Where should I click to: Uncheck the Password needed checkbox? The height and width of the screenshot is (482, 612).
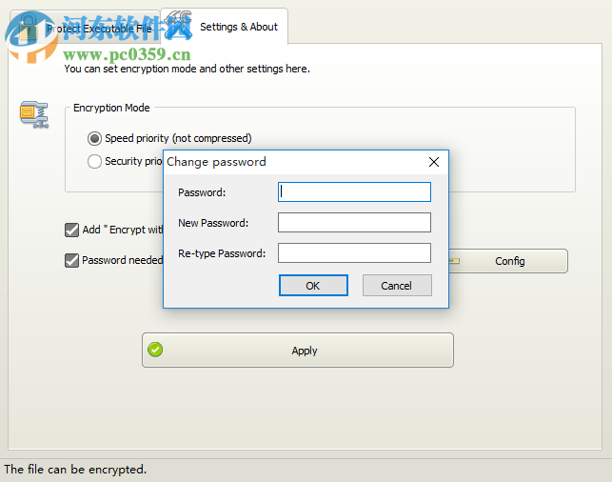(x=71, y=260)
